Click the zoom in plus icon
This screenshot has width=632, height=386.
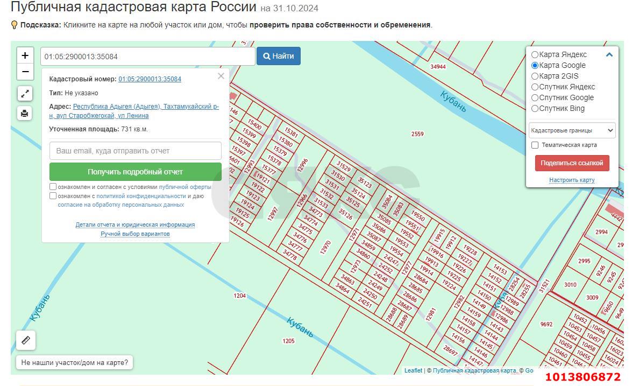pyautogui.click(x=25, y=55)
